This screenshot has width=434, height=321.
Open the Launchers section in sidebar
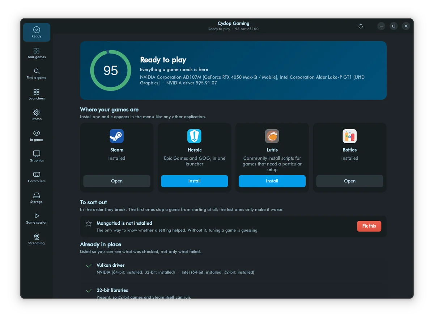(x=37, y=94)
